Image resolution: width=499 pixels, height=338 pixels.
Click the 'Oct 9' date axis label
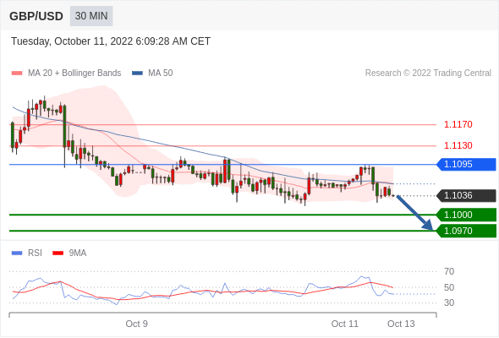136,324
